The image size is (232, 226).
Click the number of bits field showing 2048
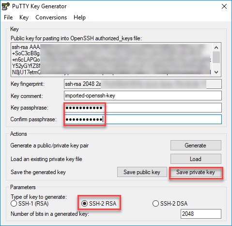(x=201, y=214)
